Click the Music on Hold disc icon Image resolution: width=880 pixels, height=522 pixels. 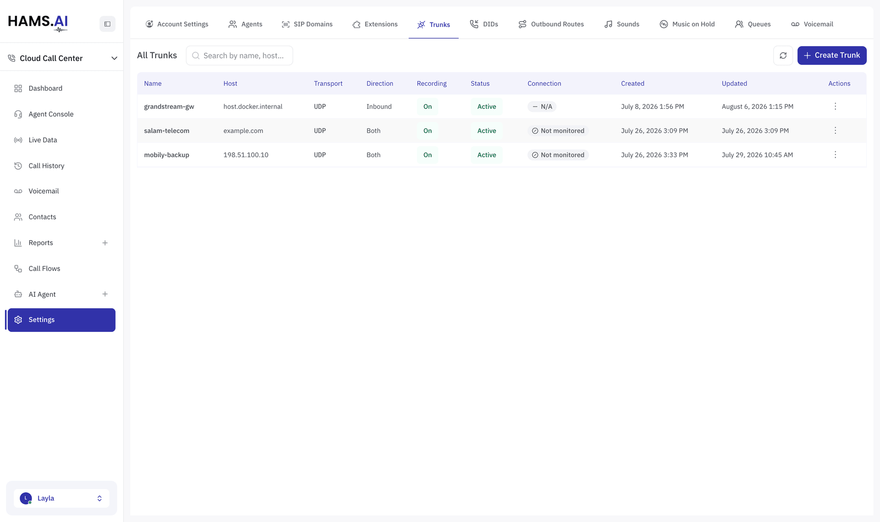pos(664,24)
